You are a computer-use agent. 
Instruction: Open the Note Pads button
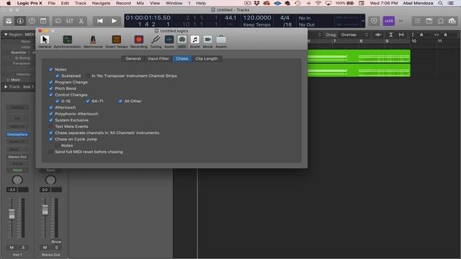[x=429, y=21]
